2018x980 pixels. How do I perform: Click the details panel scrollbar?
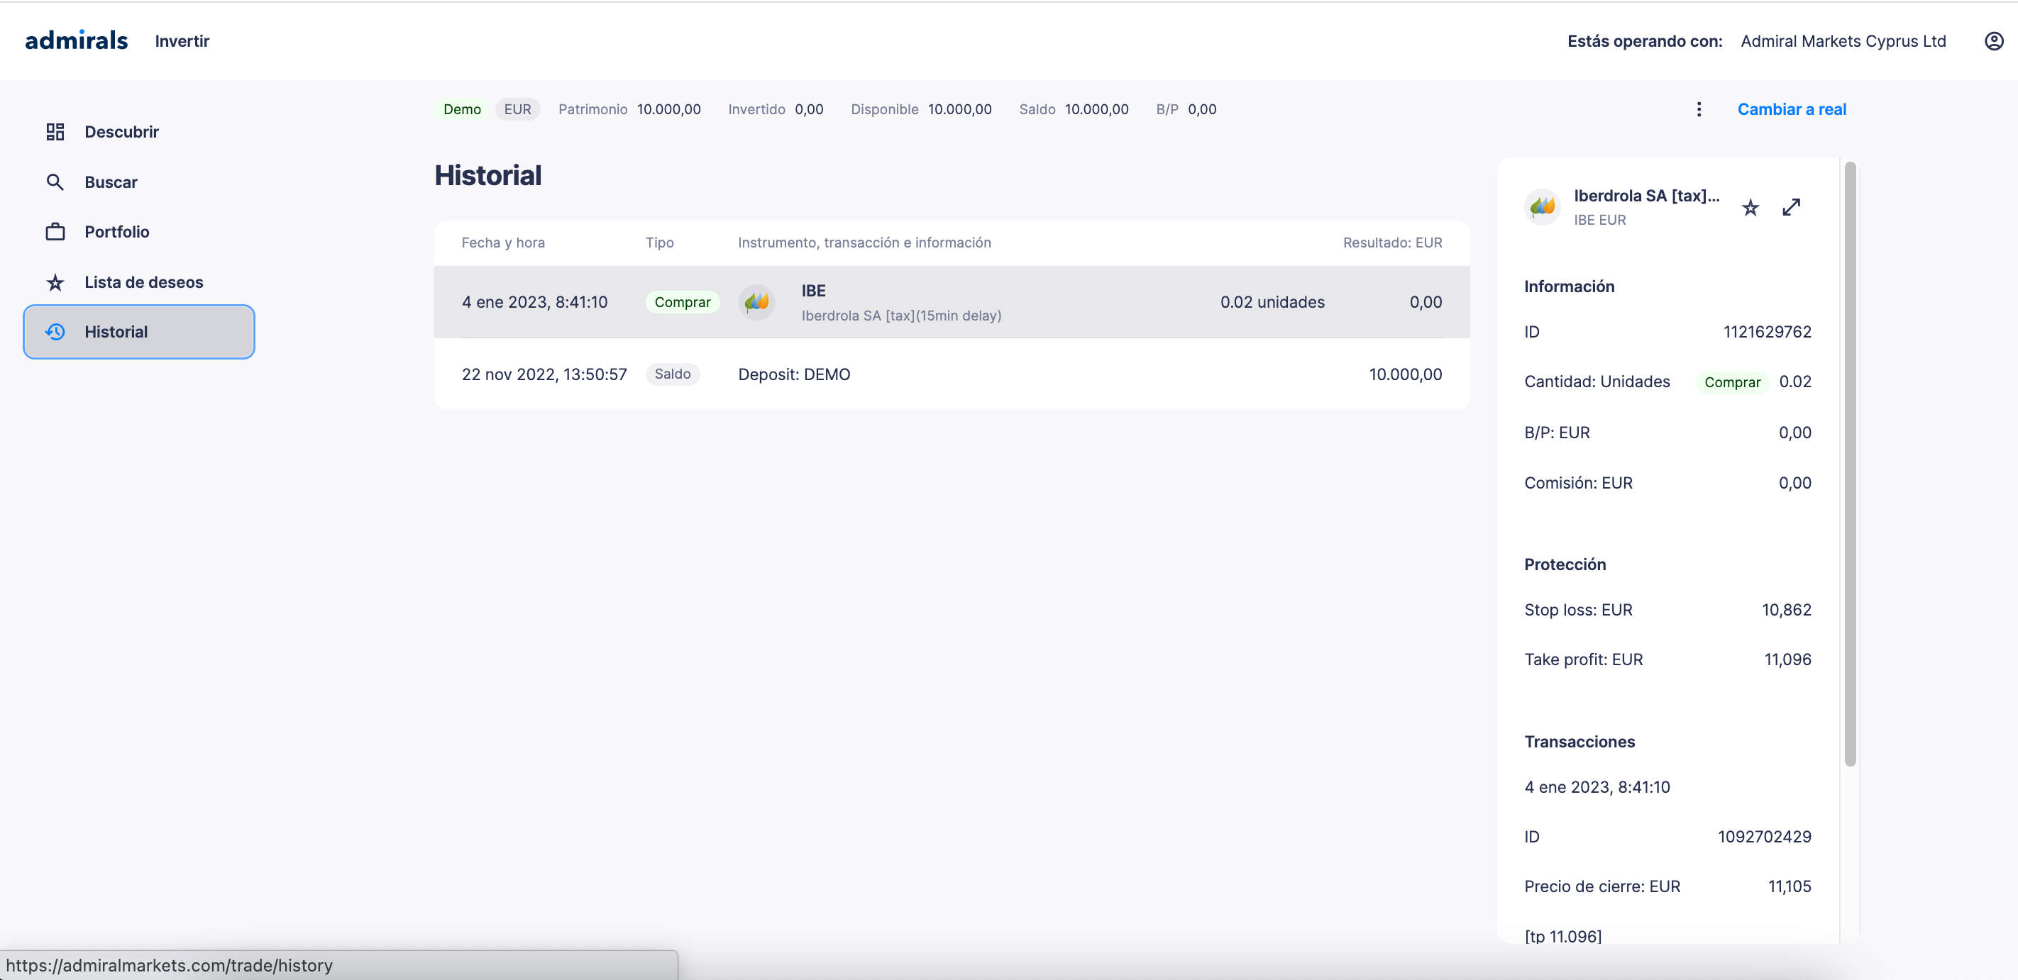[x=1851, y=463]
